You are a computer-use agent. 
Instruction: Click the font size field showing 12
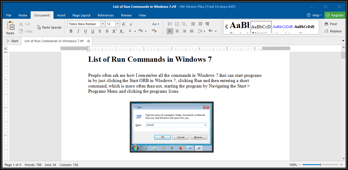(110, 24)
